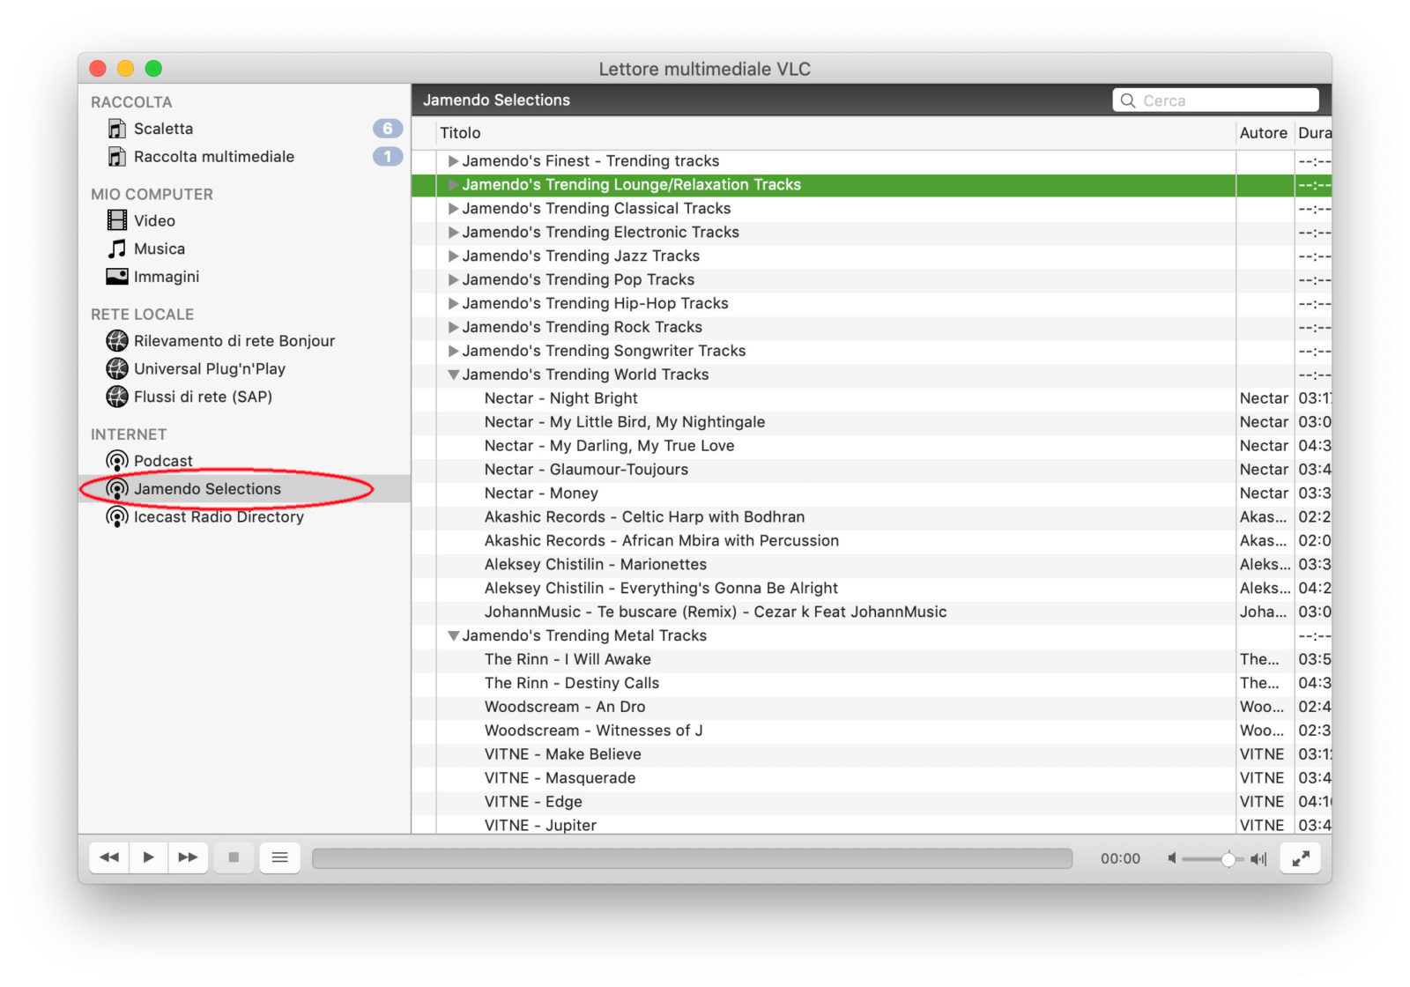Stop playback with the stop button
Screen dimensions: 1410x987
(x=234, y=857)
